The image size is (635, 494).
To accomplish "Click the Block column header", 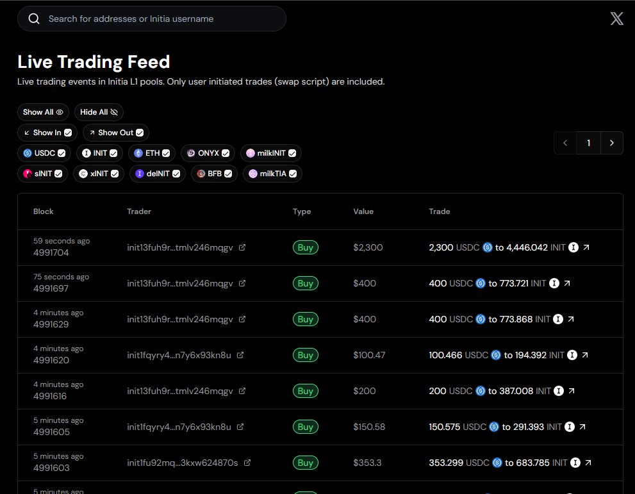I will pos(44,211).
